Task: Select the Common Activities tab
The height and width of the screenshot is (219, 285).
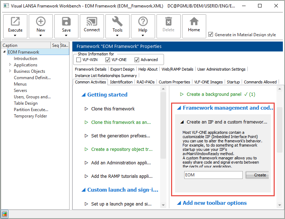Action: [x=91, y=82]
